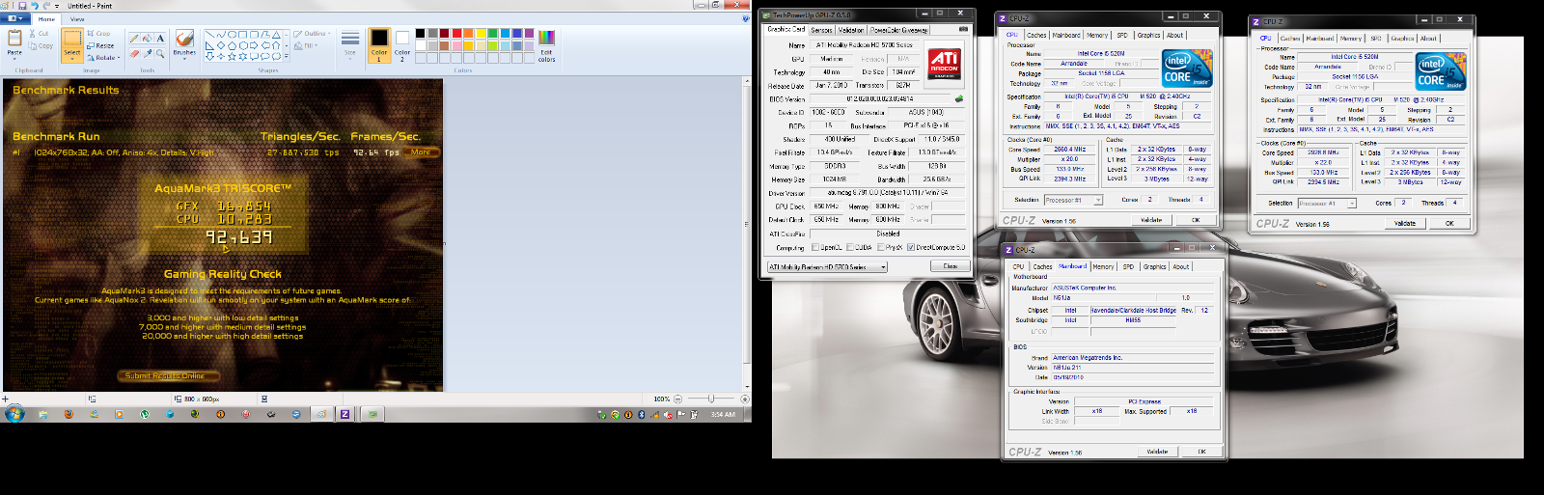
Task: Select the Color picker eyedropper tool
Action: click(x=148, y=53)
